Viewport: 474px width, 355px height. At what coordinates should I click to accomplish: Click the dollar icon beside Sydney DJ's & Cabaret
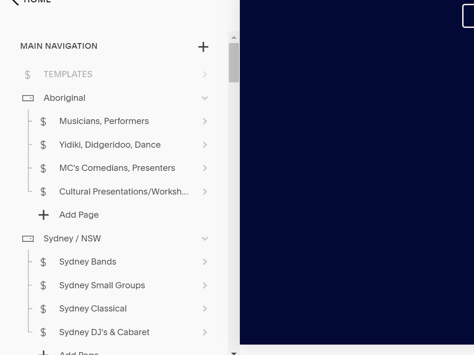(43, 332)
